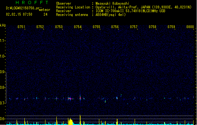Image resolution: width=197 pixels, height=125 pixels.
Task: Click the 1.0 kHz axis label
Action: [3, 56]
